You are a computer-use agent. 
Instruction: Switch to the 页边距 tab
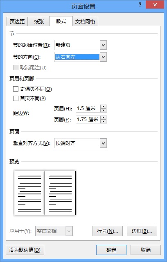click(17, 21)
